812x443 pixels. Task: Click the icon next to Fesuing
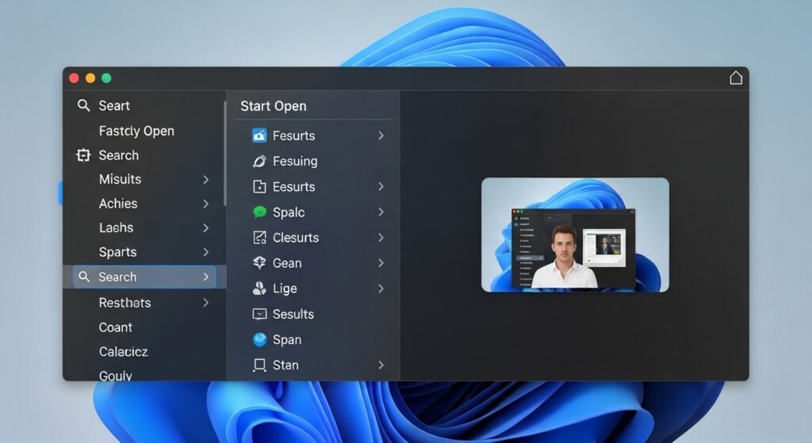259,161
